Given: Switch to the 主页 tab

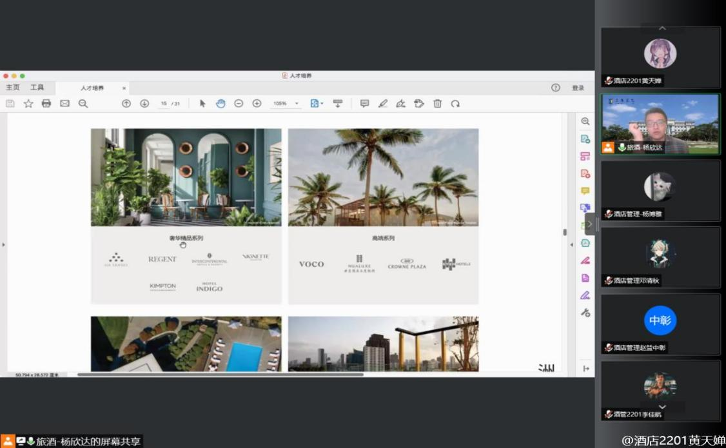Looking at the screenshot, I should click(13, 88).
